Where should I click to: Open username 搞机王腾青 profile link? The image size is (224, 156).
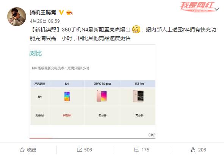[43, 12]
